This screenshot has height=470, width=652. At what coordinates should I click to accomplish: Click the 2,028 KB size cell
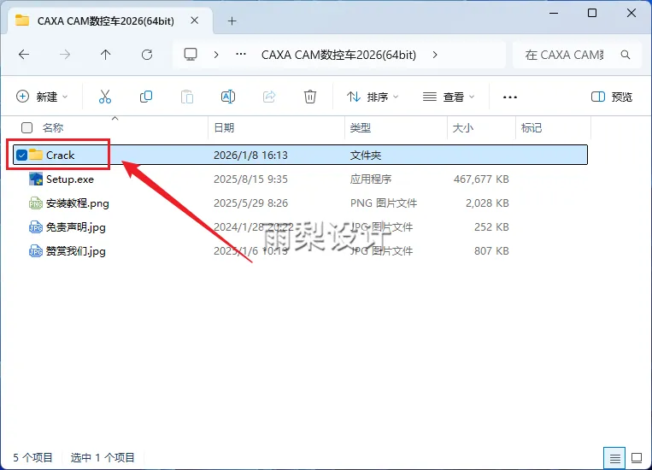(x=487, y=203)
